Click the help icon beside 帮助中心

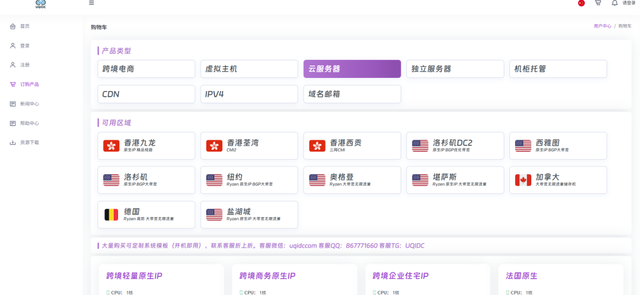coord(12,123)
